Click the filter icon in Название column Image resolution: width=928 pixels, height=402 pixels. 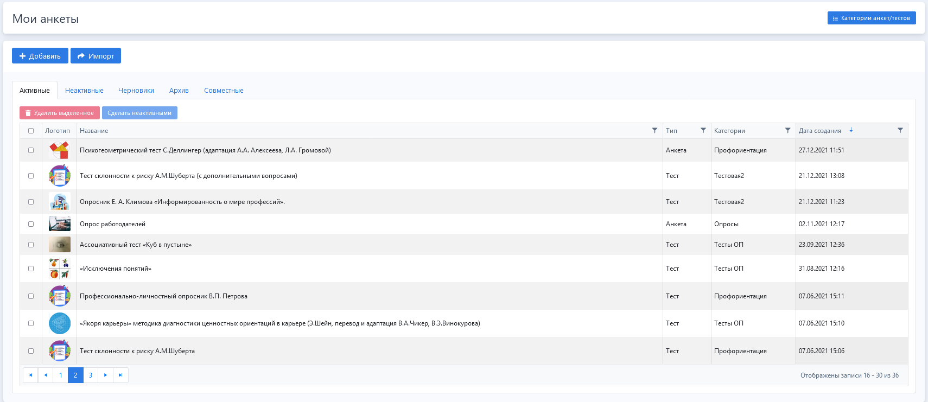coord(654,131)
